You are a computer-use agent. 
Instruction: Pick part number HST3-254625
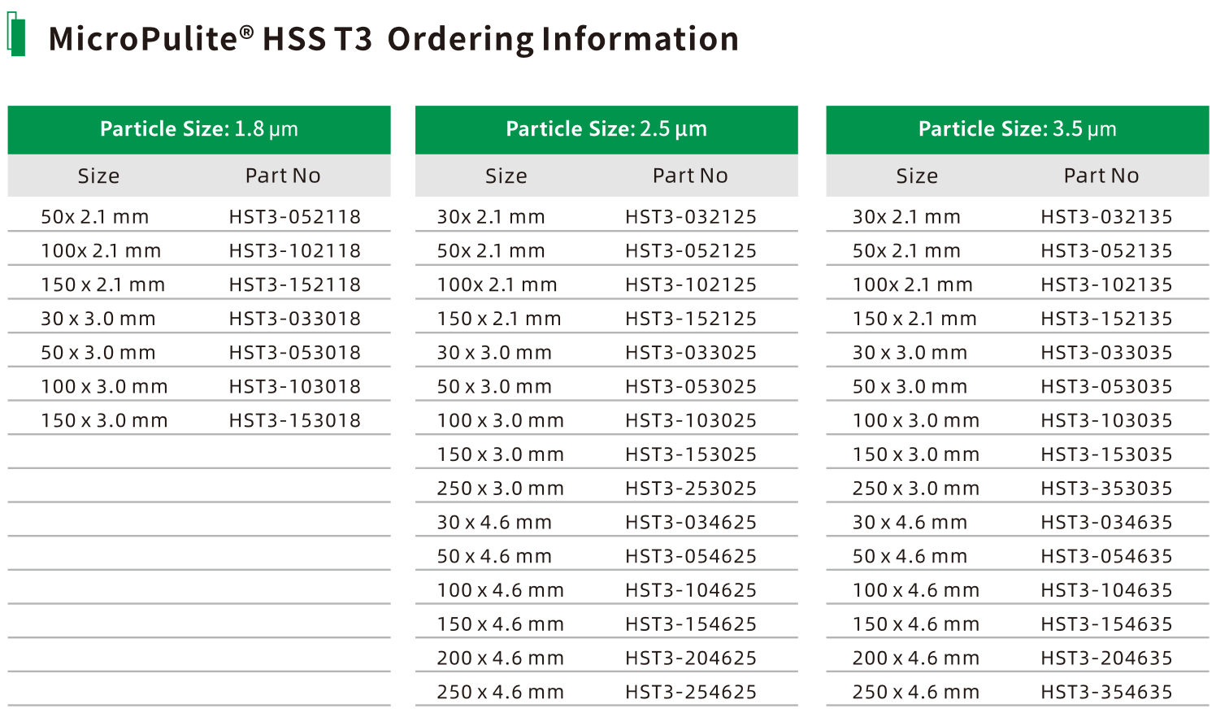point(691,693)
